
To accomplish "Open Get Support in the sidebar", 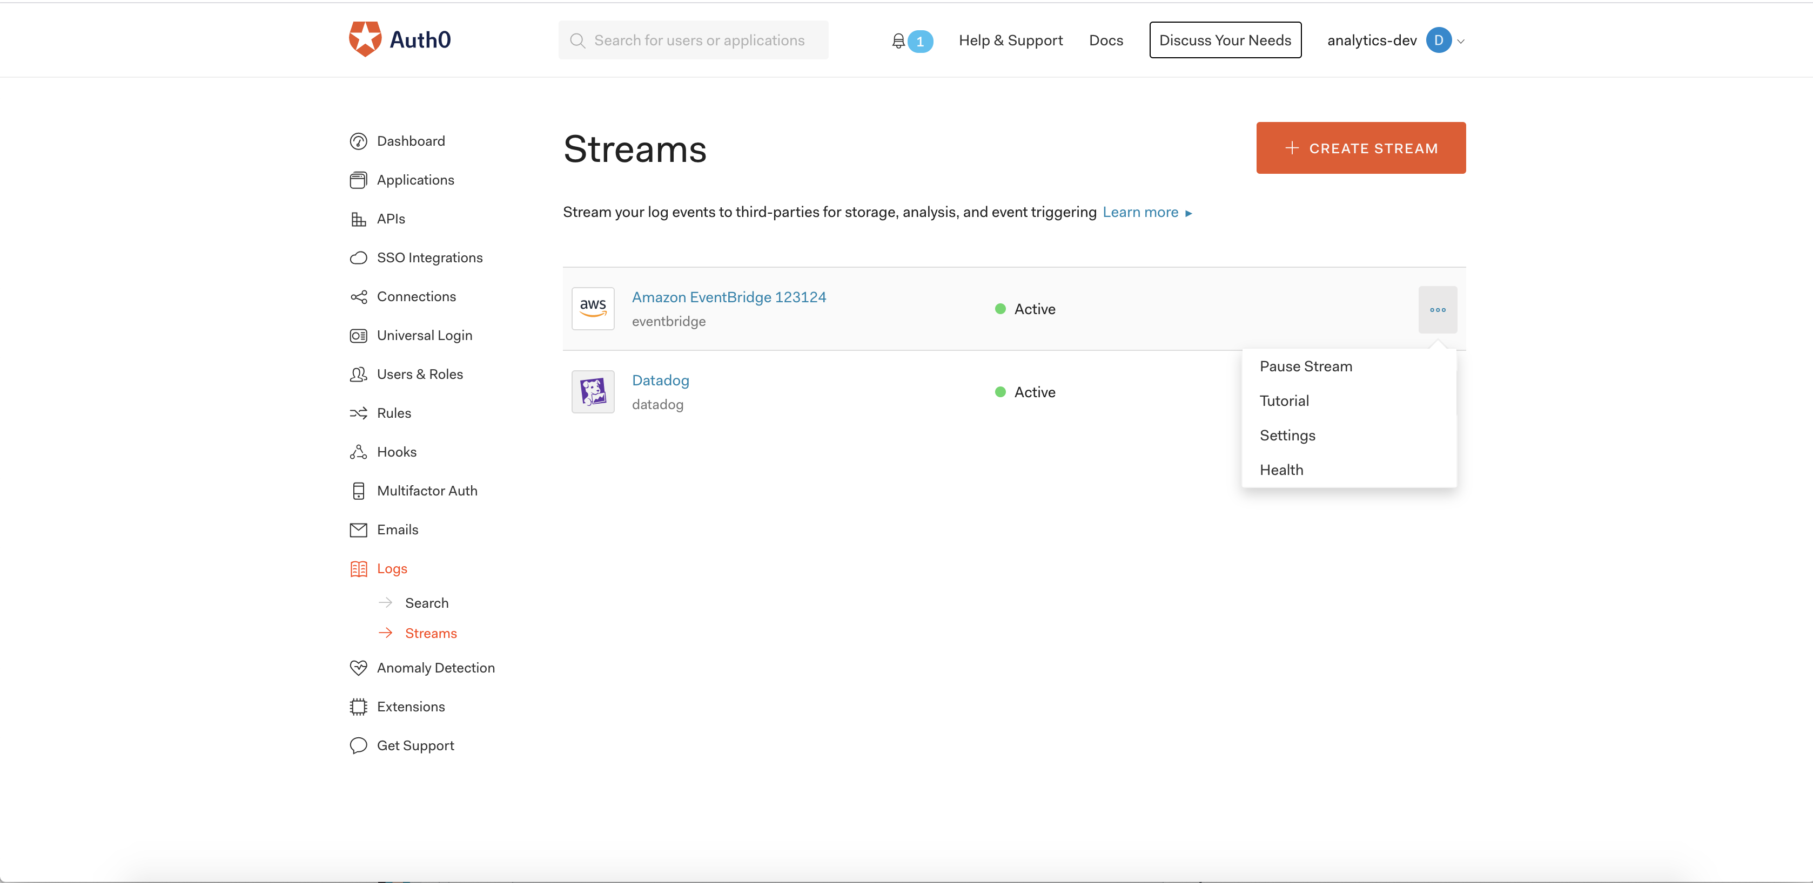I will (415, 746).
